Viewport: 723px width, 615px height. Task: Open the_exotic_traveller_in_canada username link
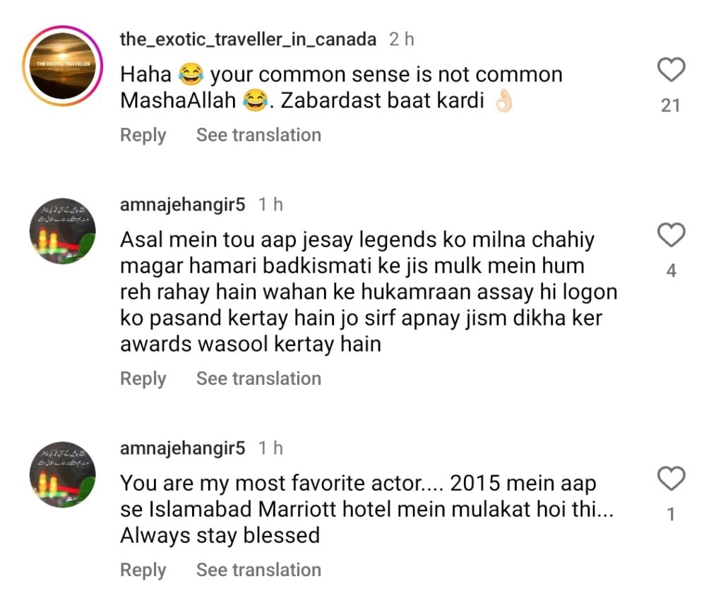coord(248,40)
